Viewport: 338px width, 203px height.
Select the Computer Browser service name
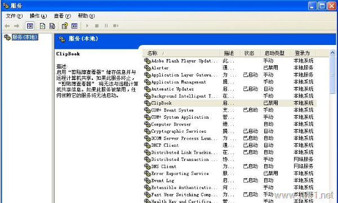coord(171,124)
